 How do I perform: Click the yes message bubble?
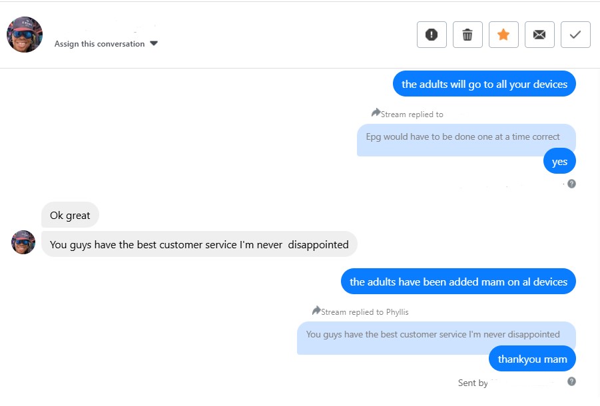tap(559, 162)
